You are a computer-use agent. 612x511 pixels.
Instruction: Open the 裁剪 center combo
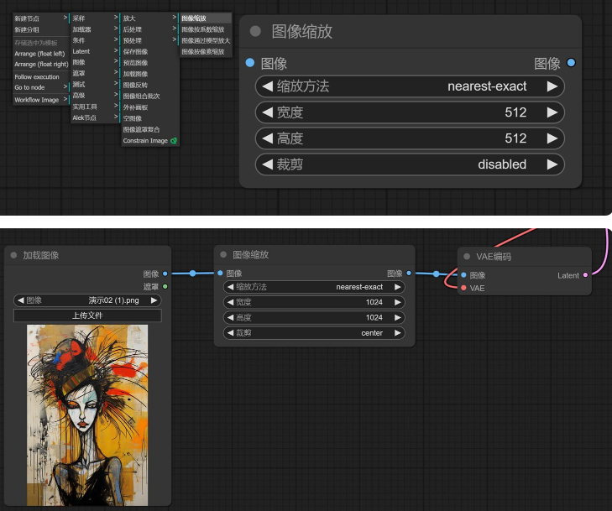[x=314, y=333]
